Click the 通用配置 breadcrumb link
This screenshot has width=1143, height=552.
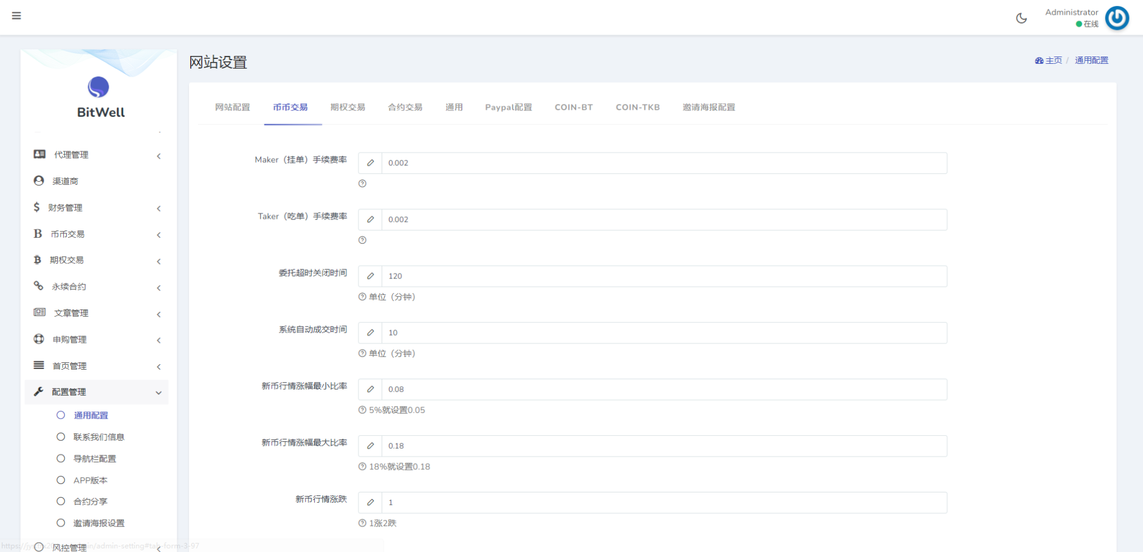[x=1091, y=60]
